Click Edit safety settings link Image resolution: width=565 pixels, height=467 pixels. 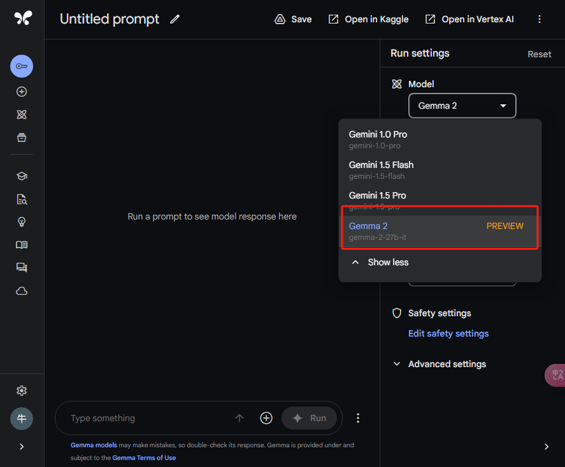click(448, 333)
